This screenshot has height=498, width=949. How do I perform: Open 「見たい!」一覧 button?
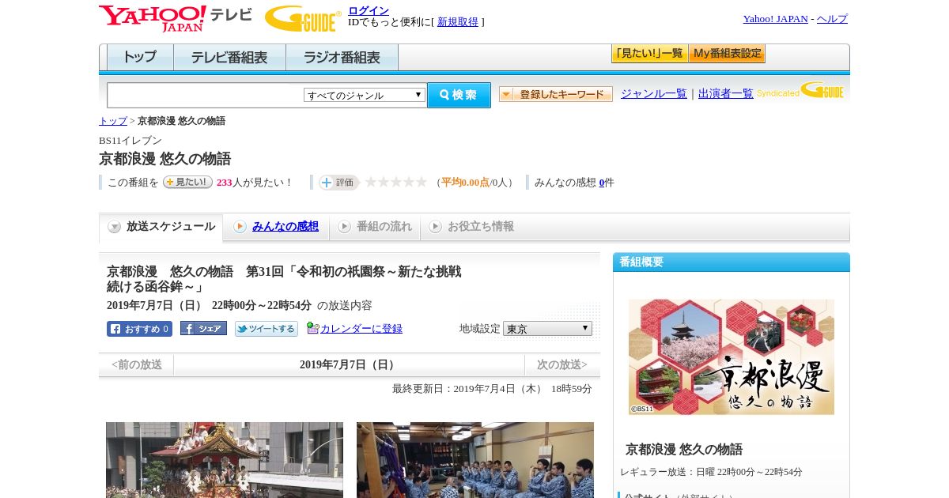(649, 54)
